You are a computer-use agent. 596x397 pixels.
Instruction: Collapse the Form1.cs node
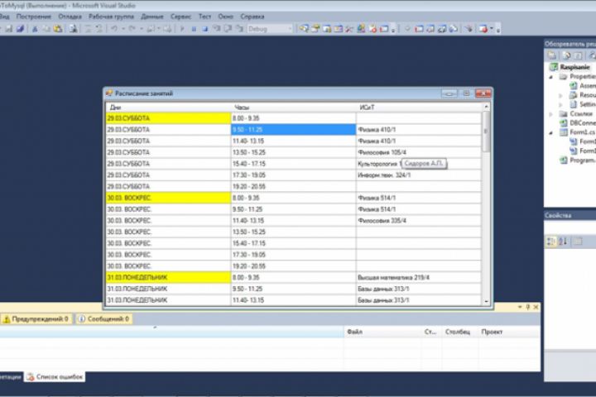(x=550, y=132)
